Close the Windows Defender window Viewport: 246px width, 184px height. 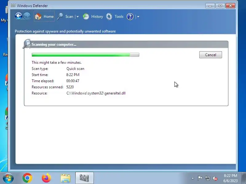click(230, 6)
